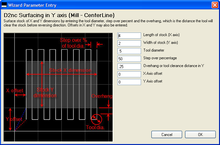Image resolution: width=220 pixels, height=145 pixels.
Task: Click the 'X offset' label in diagram
Action: pyautogui.click(x=15, y=90)
